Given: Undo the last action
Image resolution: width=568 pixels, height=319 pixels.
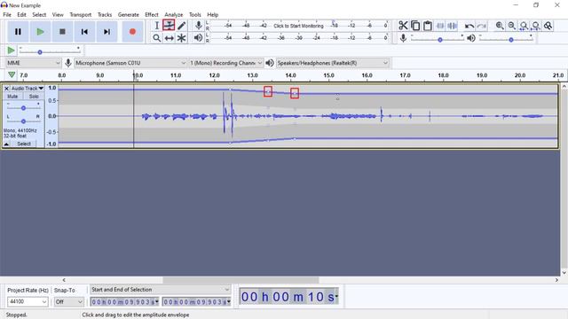Looking at the screenshot, I should 469,26.
